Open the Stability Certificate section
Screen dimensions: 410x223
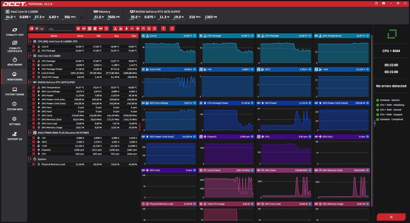[15, 47]
